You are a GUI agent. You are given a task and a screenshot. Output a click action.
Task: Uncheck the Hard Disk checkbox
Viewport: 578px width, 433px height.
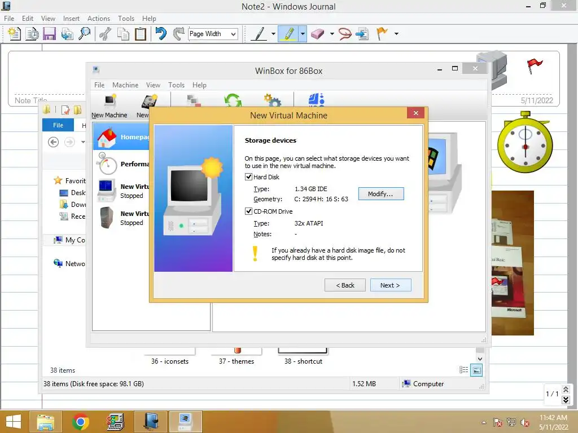coord(249,177)
